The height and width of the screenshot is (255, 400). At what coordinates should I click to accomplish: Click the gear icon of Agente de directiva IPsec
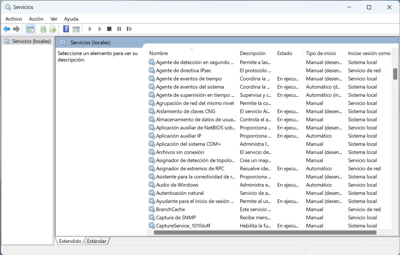pos(152,70)
